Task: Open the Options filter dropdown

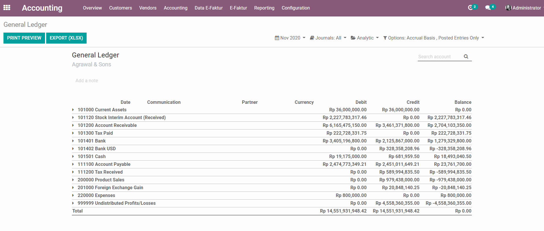Action: pyautogui.click(x=433, y=38)
